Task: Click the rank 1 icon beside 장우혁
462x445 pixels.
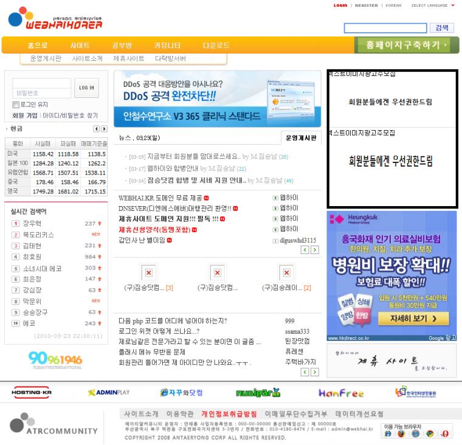Action: (x=16, y=223)
